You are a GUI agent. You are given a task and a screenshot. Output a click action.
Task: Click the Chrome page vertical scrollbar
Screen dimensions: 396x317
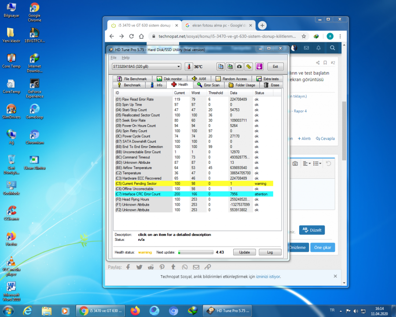344,131
